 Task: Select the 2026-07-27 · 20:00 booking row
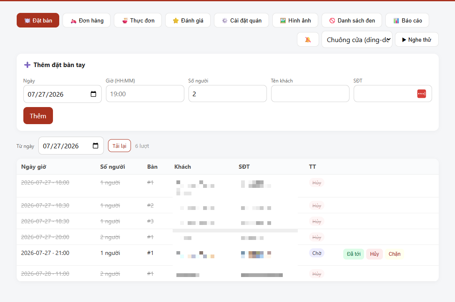(228, 237)
